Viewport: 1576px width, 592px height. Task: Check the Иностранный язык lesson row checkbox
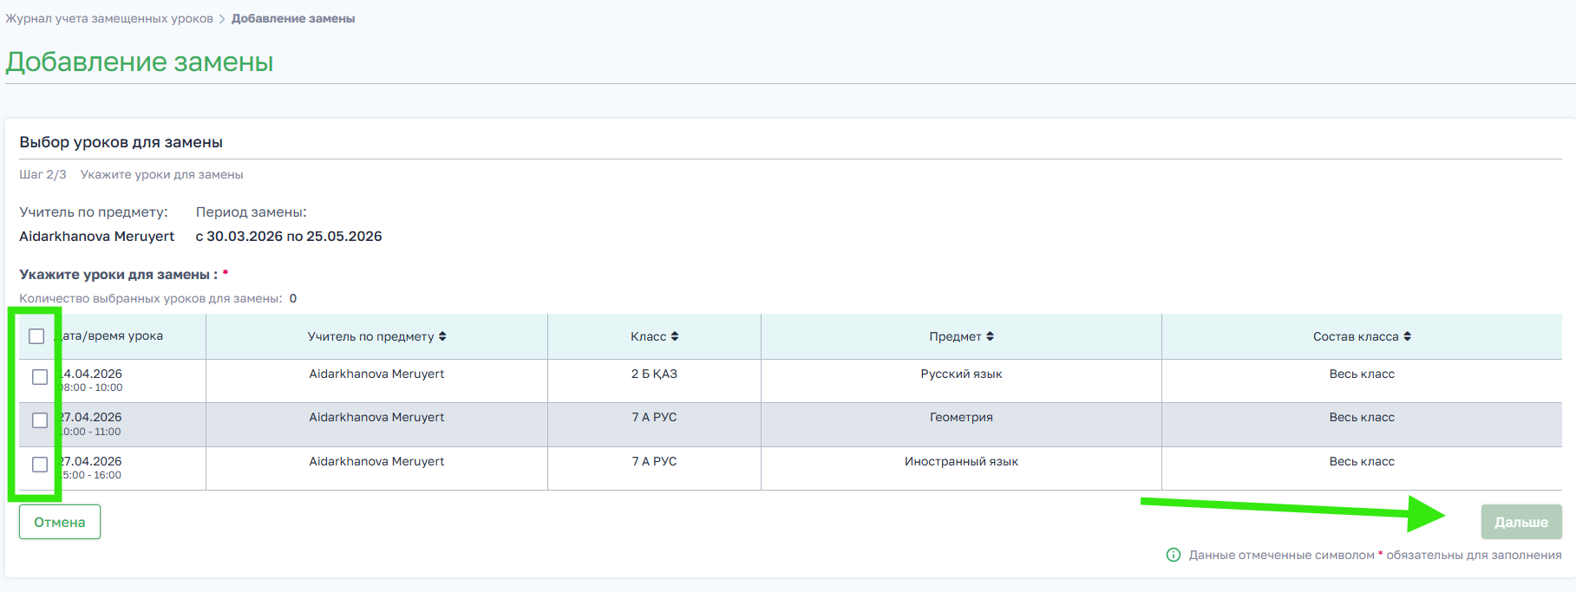click(x=40, y=465)
